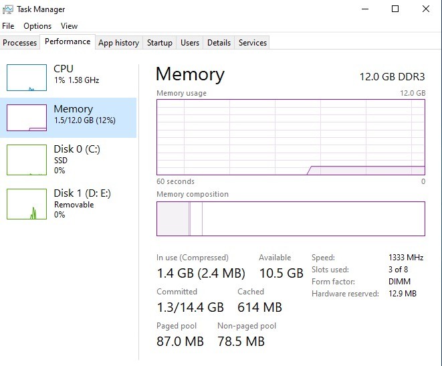This screenshot has height=366, width=442.
Task: Switch to the Processes tab
Action: (x=20, y=43)
